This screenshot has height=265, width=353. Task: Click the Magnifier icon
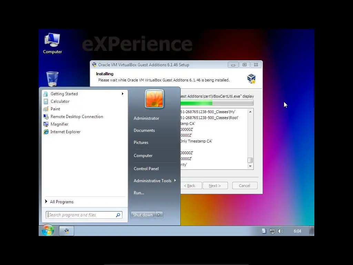46,124
